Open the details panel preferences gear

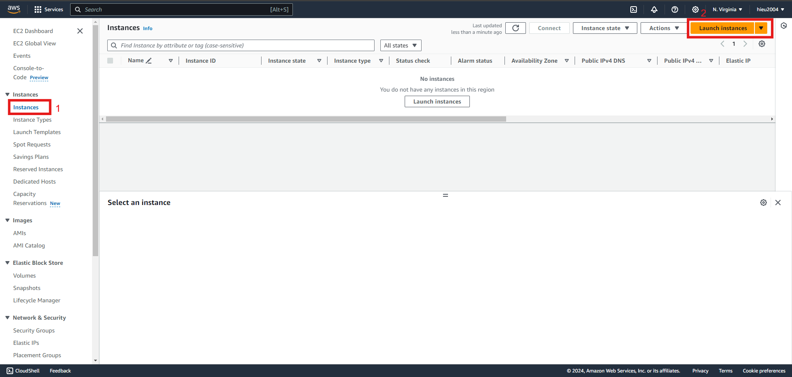[764, 203]
